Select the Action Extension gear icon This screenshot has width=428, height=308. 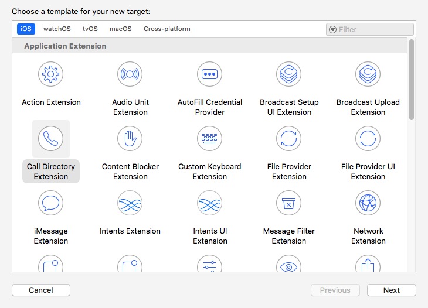[x=51, y=74]
